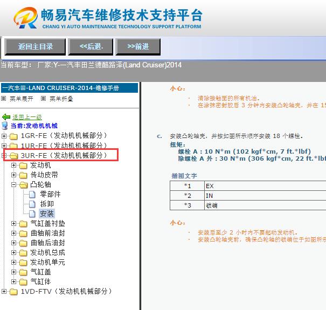
Task: Click the 当前:发动机机械 label
Action: point(34,126)
